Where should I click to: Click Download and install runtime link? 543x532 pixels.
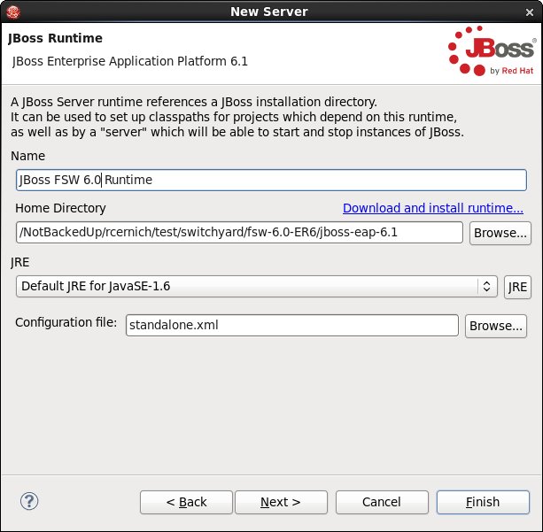(433, 208)
